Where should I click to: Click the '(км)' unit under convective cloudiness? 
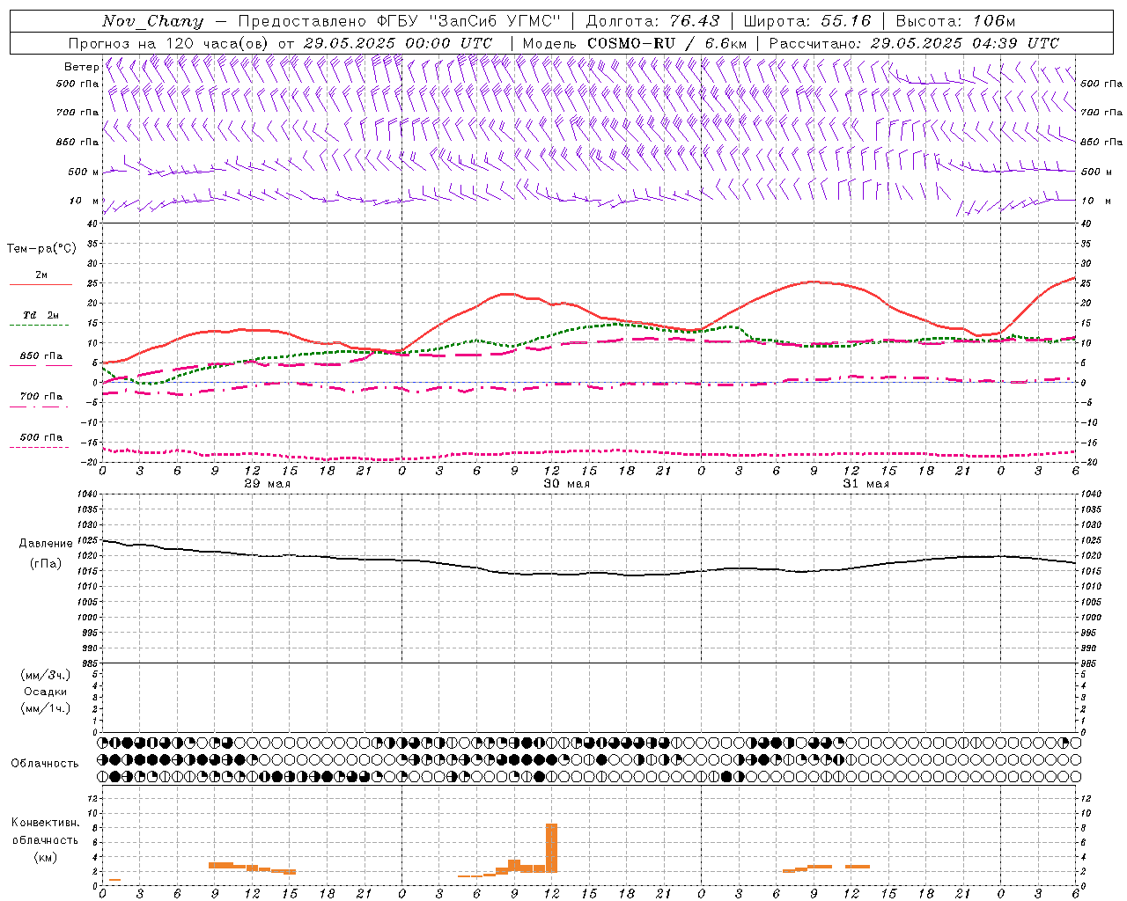45,857
